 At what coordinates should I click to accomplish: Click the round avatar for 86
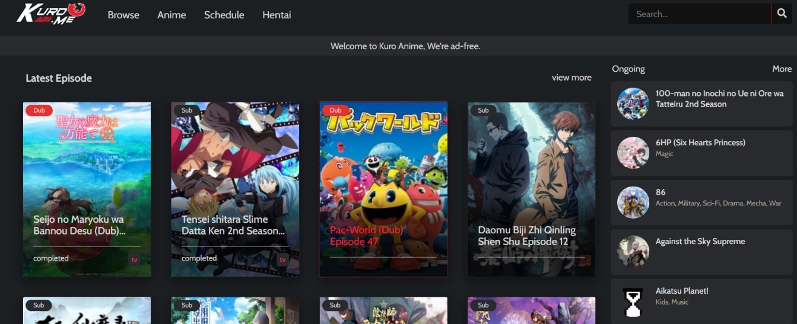pos(633,202)
